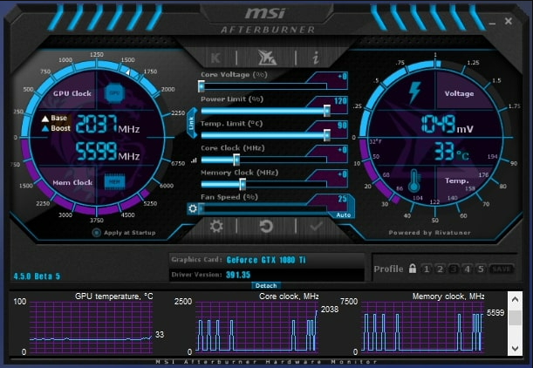Click the Core Clock +0 value field
This screenshot has width=533, height=368.
point(332,150)
